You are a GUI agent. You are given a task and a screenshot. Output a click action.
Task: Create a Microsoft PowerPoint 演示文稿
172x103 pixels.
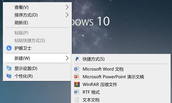121,77
